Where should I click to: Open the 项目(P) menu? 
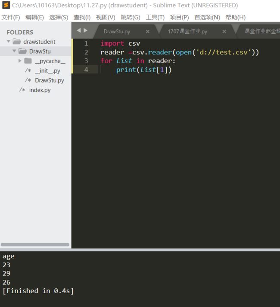[x=179, y=17]
